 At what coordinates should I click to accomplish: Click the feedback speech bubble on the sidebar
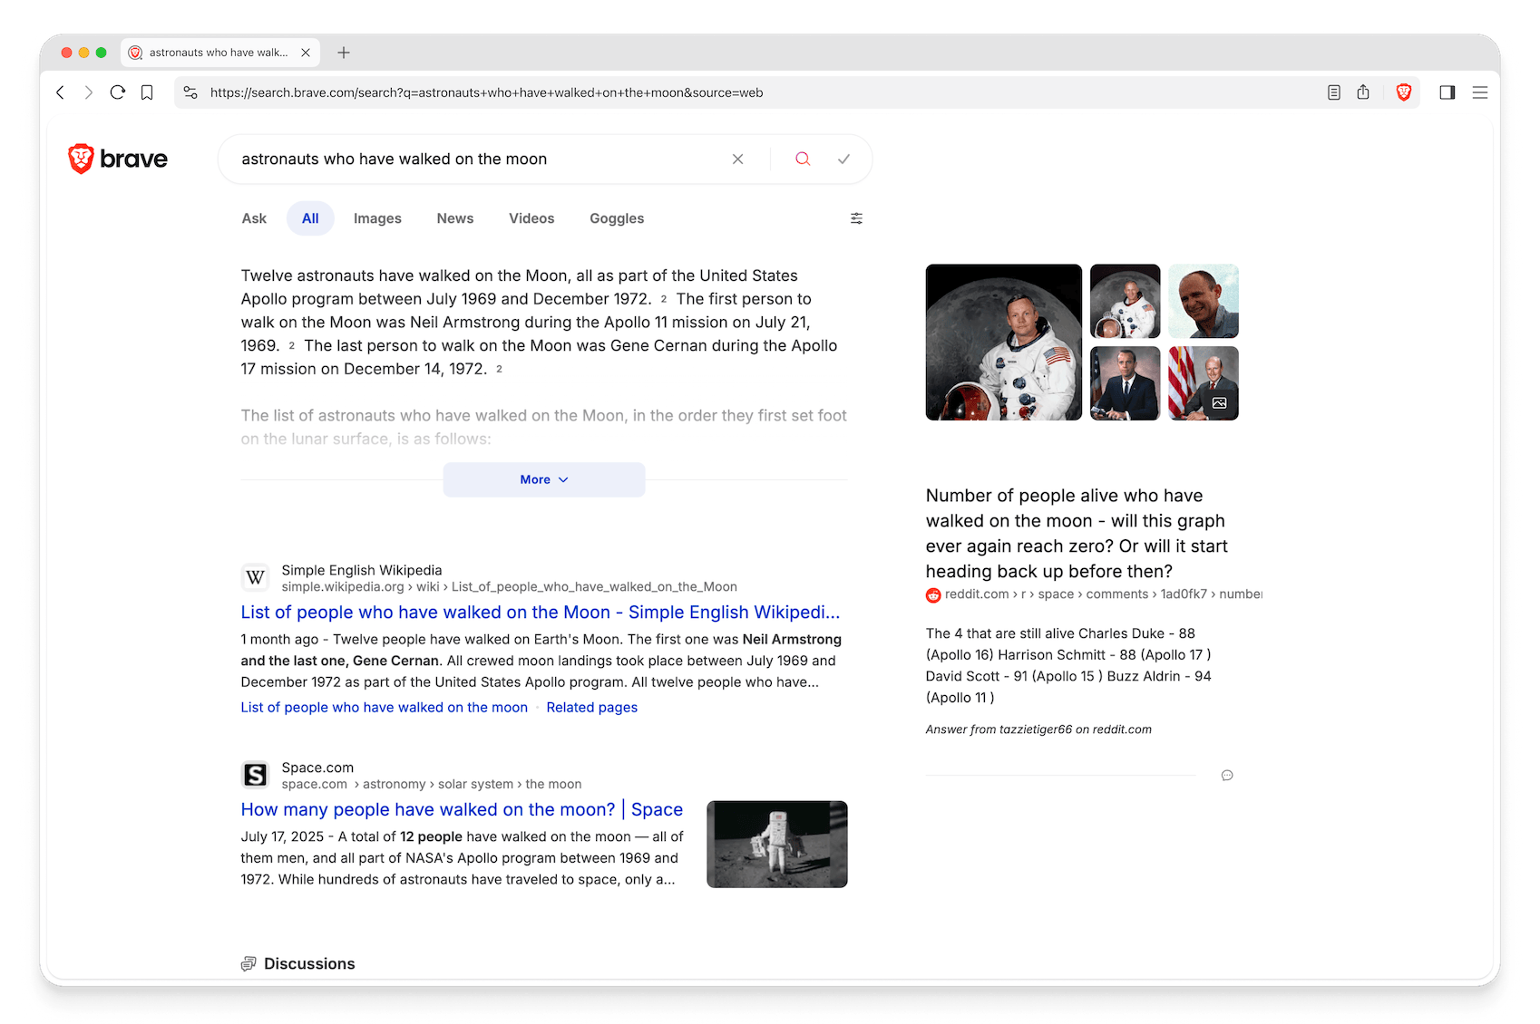tap(1227, 776)
